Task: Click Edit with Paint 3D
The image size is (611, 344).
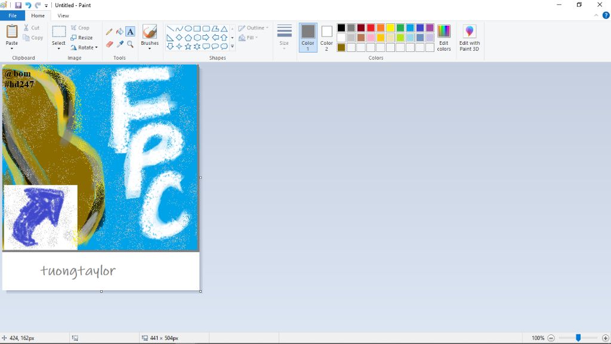Action: [469, 38]
